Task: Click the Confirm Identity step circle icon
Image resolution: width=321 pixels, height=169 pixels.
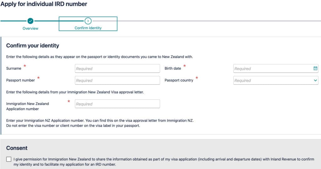Action: [x=88, y=21]
